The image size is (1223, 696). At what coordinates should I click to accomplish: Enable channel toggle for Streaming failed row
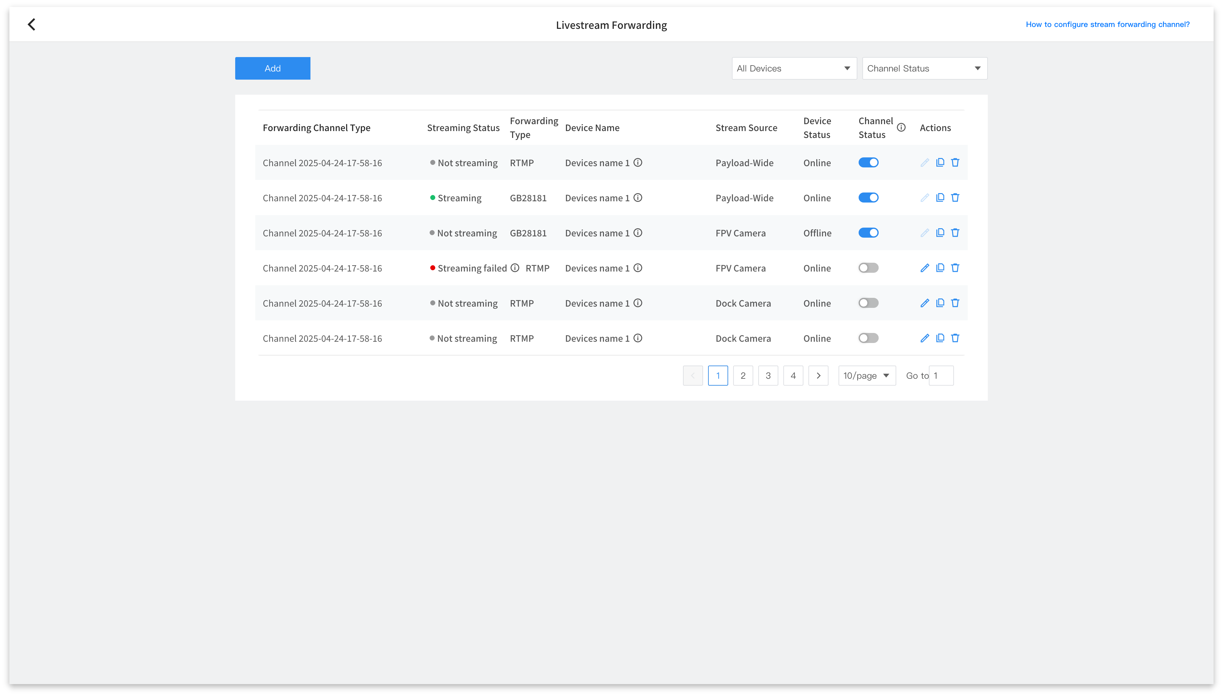(868, 268)
